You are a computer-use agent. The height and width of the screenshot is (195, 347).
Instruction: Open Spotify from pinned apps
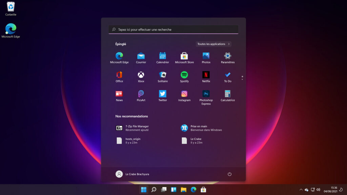(x=184, y=77)
